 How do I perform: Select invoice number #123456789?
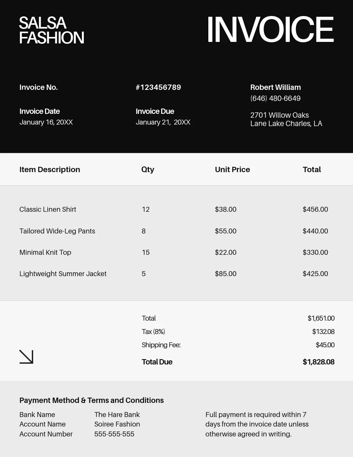click(x=158, y=88)
